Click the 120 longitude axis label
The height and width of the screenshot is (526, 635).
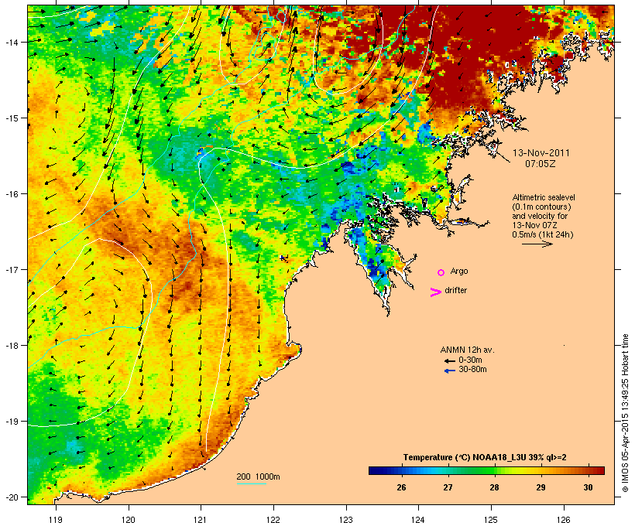128,520
